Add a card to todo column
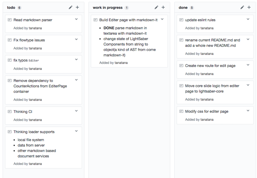Image resolution: width=257 pixels, height=178 pixels. (x=77, y=7)
